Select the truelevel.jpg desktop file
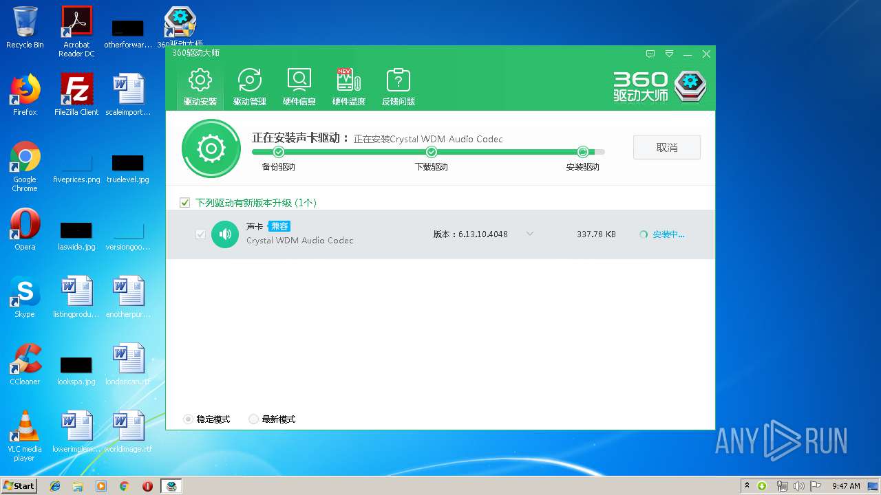This screenshot has width=881, height=495. pyautogui.click(x=128, y=168)
